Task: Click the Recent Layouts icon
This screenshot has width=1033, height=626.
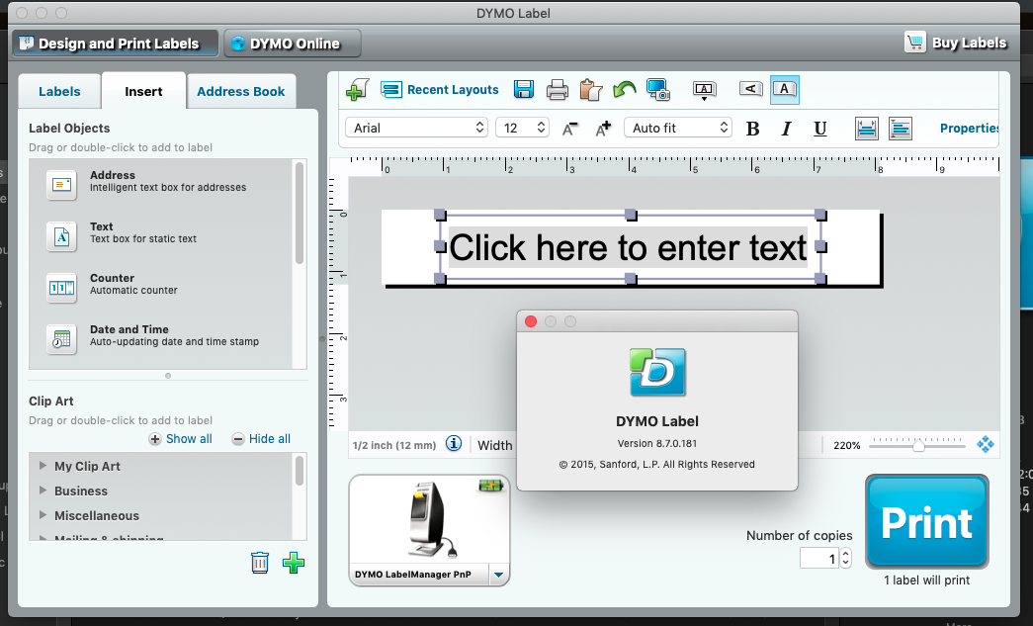Action: point(391,90)
